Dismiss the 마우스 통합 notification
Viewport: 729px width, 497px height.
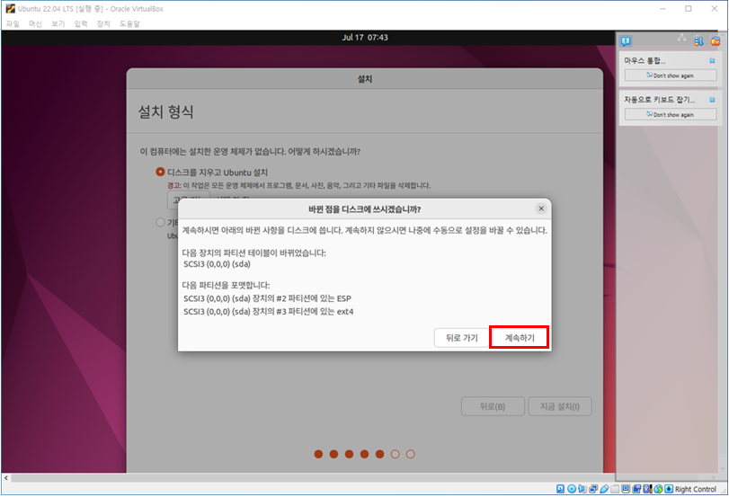point(712,61)
